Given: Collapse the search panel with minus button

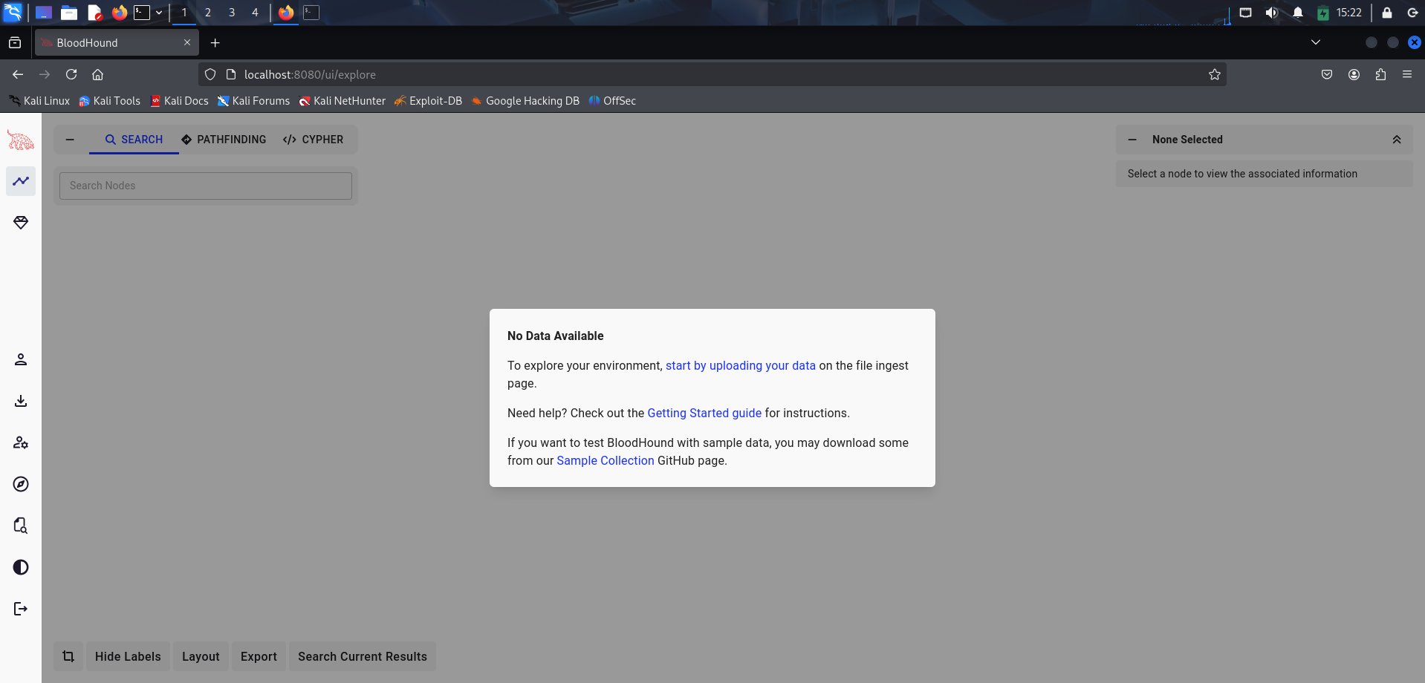Looking at the screenshot, I should 70,140.
